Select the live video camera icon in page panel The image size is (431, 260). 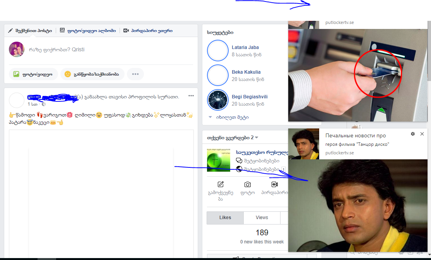275,184
